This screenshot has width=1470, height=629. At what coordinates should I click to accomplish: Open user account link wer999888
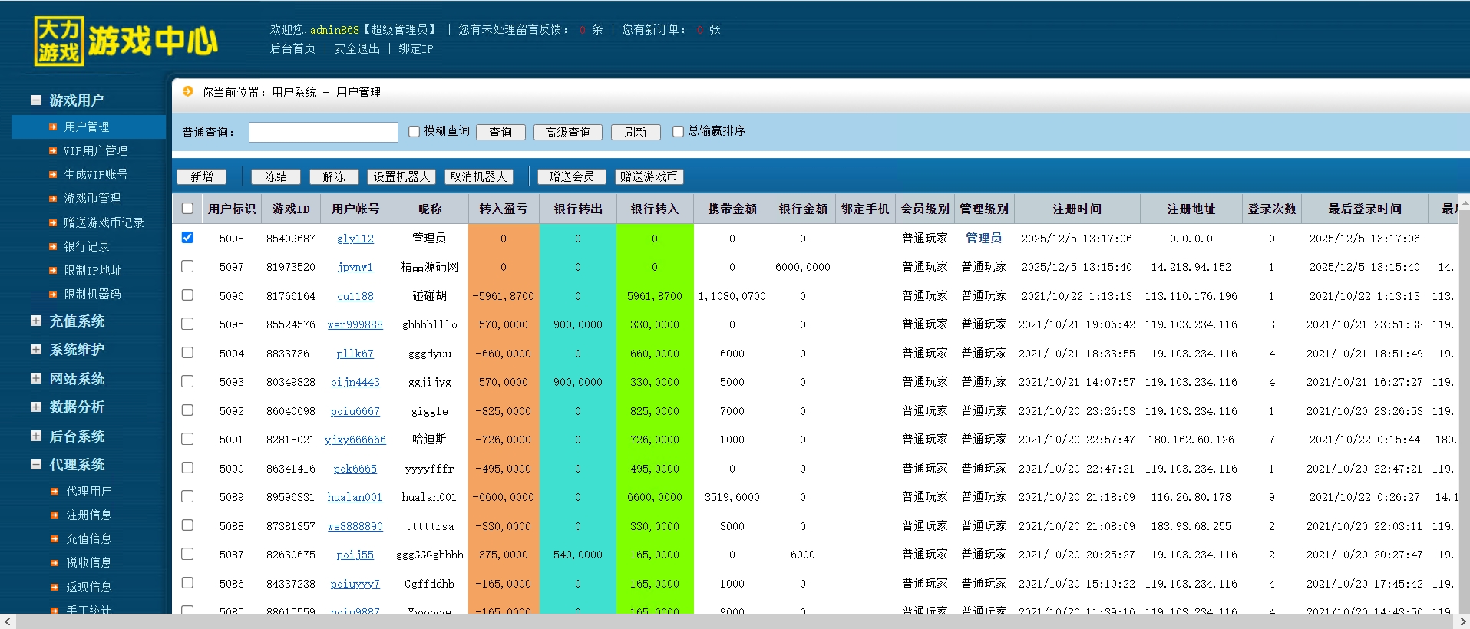click(355, 324)
